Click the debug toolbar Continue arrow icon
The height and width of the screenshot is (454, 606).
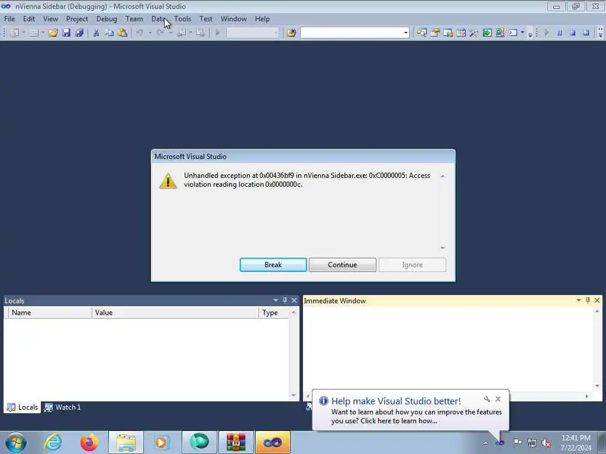click(x=546, y=33)
